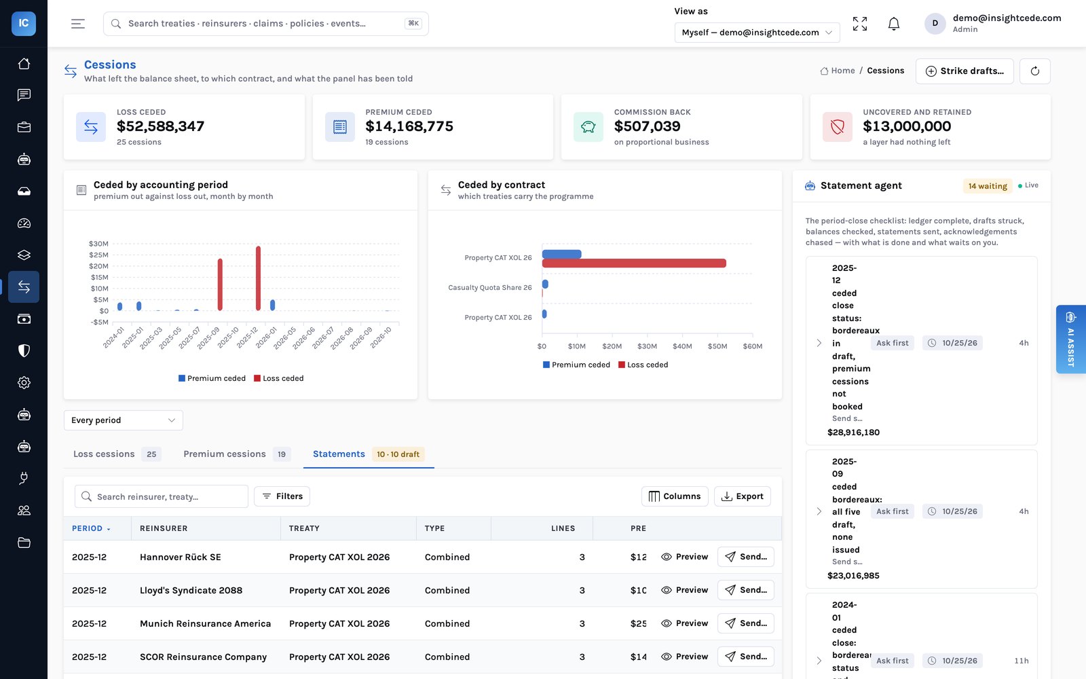Click the Strike drafts button
Image resolution: width=1086 pixels, height=679 pixels.
(965, 71)
